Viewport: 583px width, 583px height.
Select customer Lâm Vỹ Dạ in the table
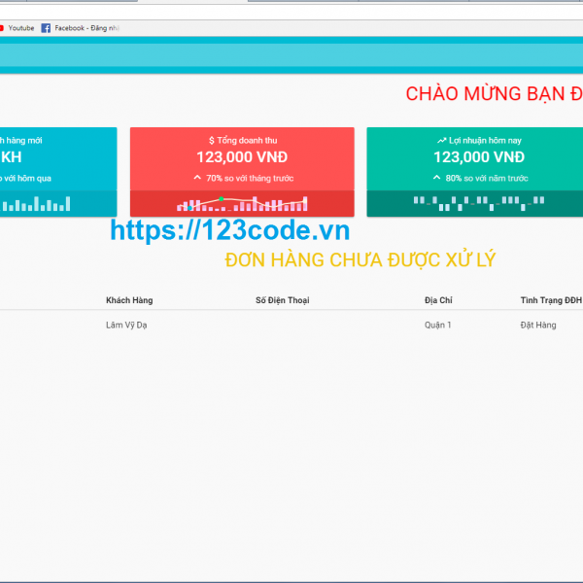pyautogui.click(x=126, y=326)
